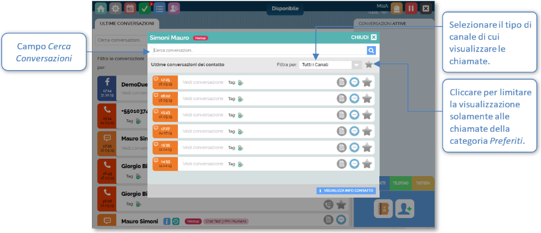Click the background Cerca conversazioni field

coord(121,40)
